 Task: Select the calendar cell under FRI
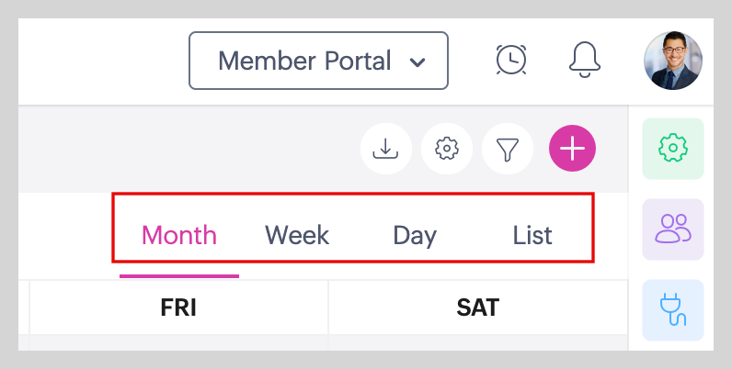point(179,341)
